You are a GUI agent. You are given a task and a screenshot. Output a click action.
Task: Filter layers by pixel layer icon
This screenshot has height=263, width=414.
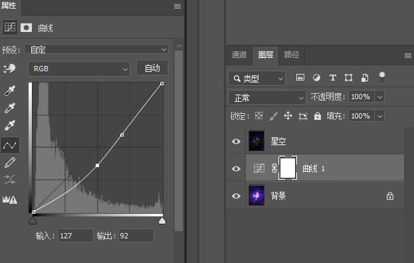pyautogui.click(x=300, y=77)
